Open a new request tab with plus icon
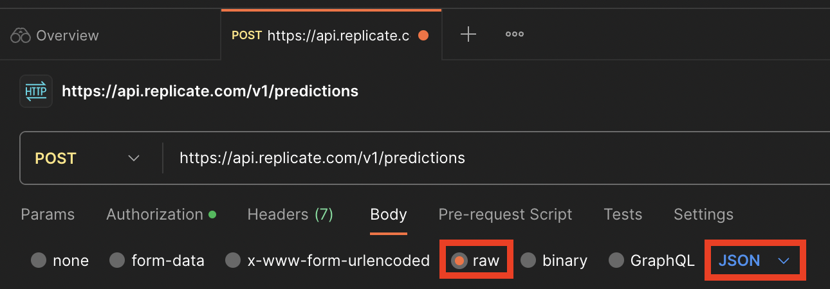This screenshot has height=289, width=830. pyautogui.click(x=468, y=35)
